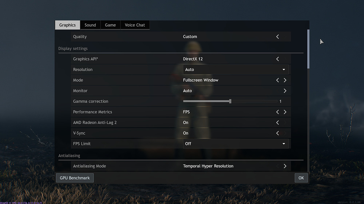Click the settings panel vertical scrollbar
Screen dimensions: 364x204
click(308, 49)
